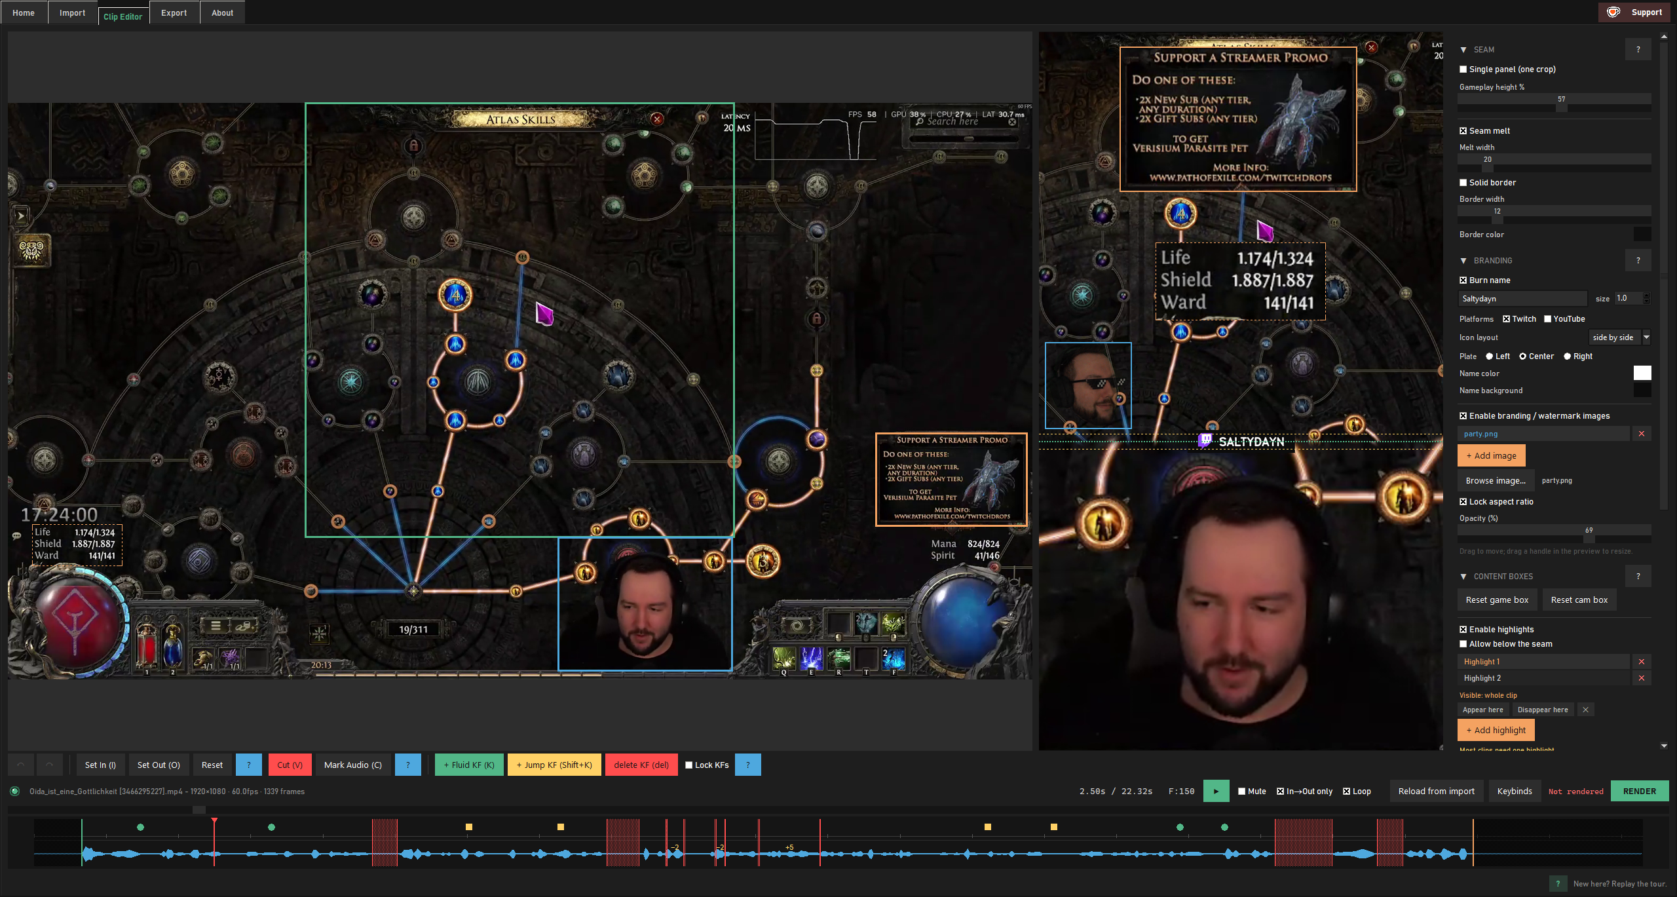Open the CONTENT BOXES section help button

point(1638,577)
